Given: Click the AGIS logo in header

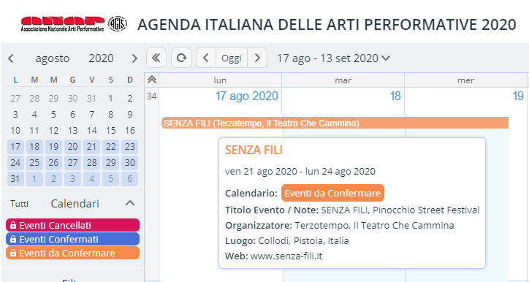Looking at the screenshot, I should (118, 24).
